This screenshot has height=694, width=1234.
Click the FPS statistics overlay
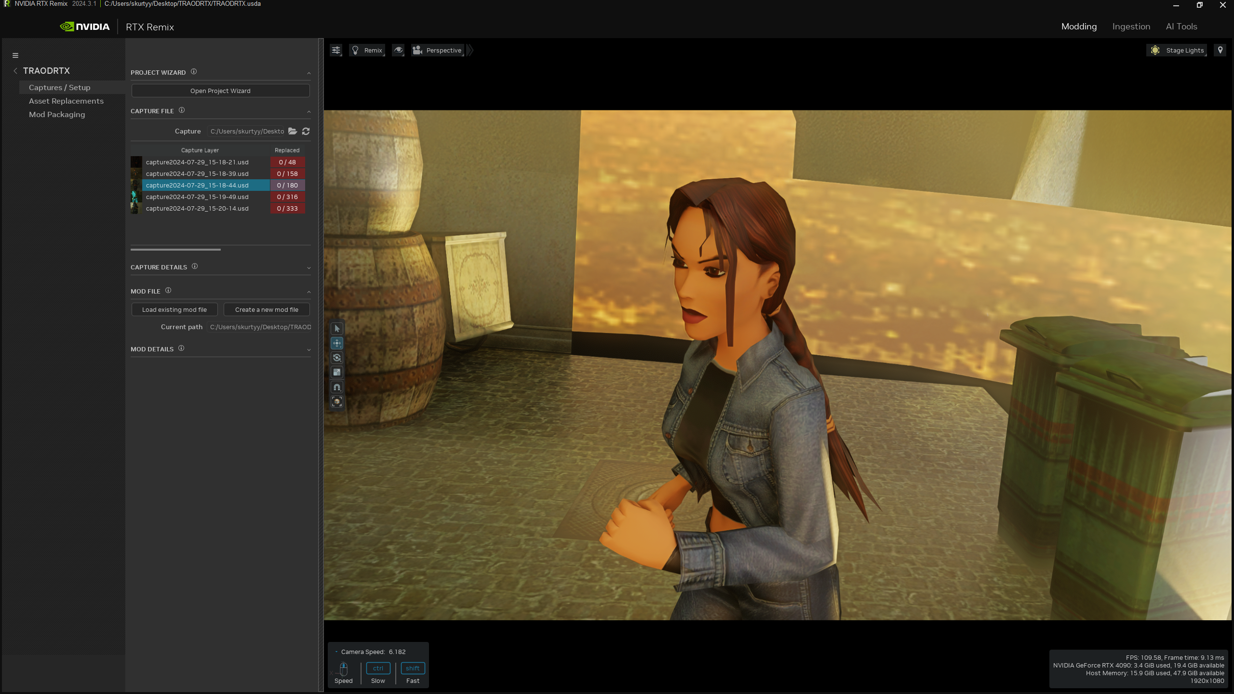[1138, 669]
